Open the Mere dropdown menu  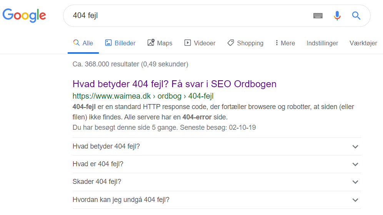tap(285, 43)
